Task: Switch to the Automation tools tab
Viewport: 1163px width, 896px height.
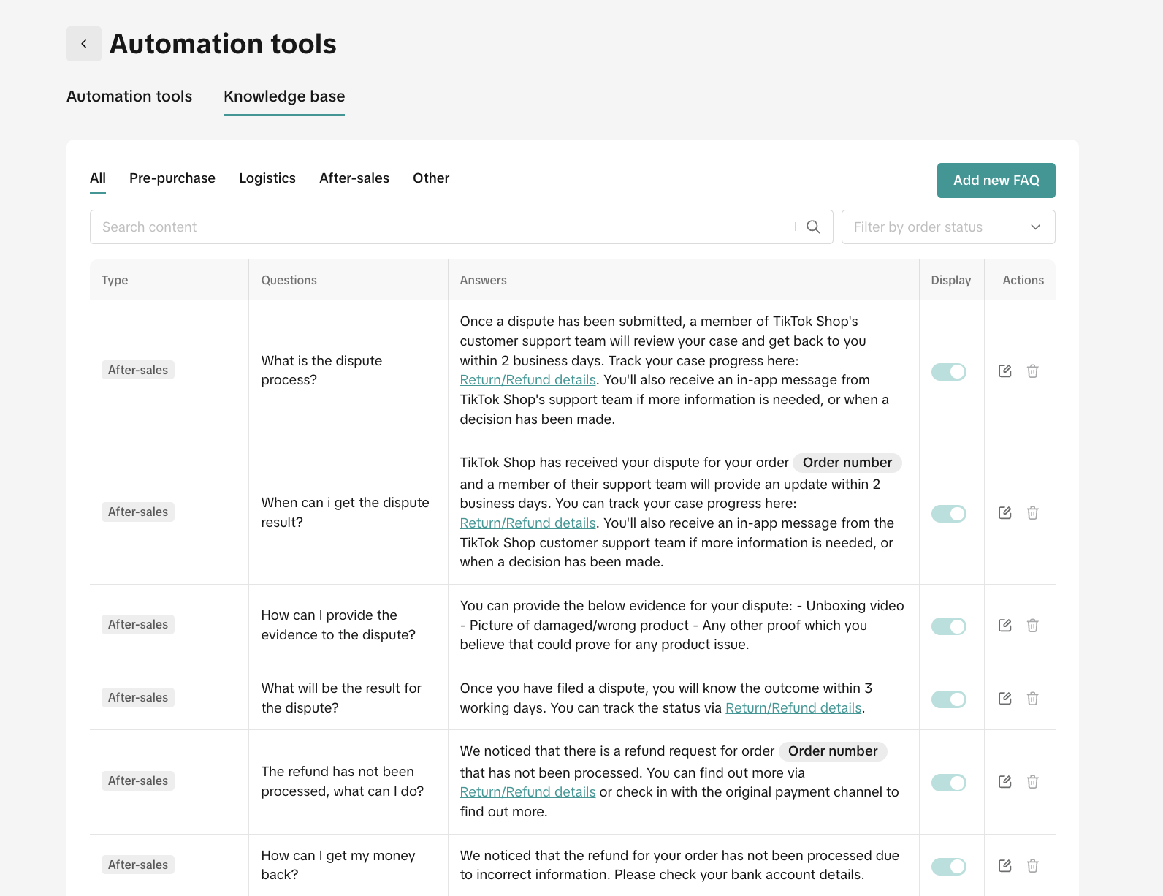Action: coord(129,96)
